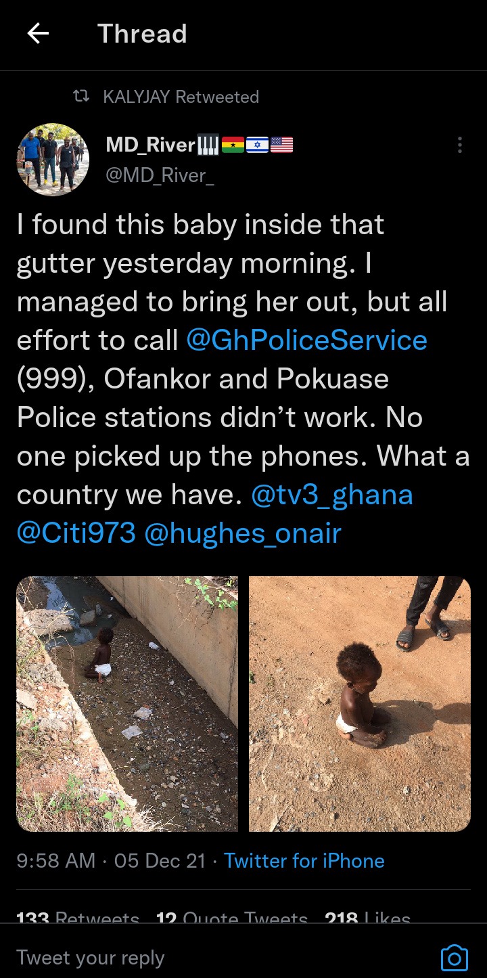Tap the Tweet your reply field

(223, 958)
